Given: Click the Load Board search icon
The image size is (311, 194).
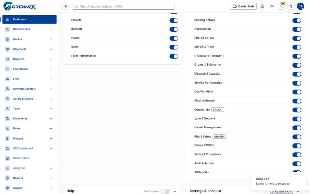Looking at the screenshot, I should coord(7,69).
